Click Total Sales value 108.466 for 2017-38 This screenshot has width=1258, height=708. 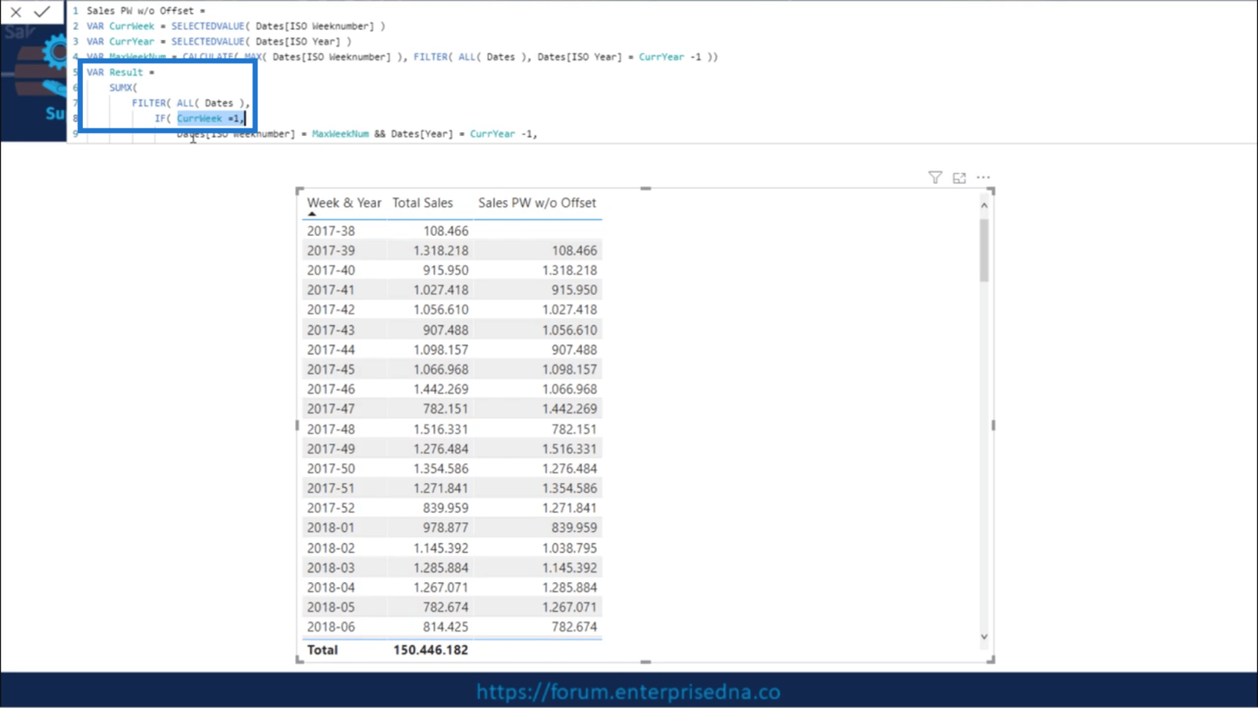tap(446, 231)
